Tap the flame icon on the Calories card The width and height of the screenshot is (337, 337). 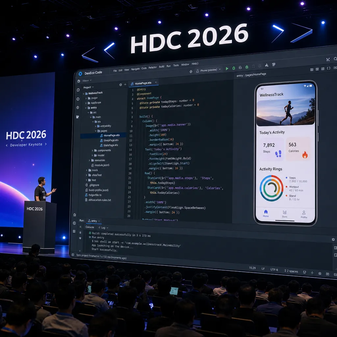tap(305, 155)
